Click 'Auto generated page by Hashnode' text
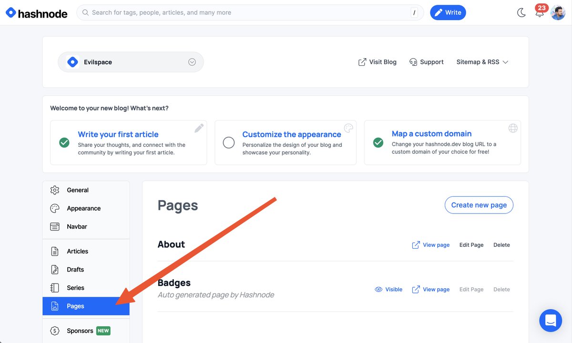The width and height of the screenshot is (572, 343). tap(216, 295)
